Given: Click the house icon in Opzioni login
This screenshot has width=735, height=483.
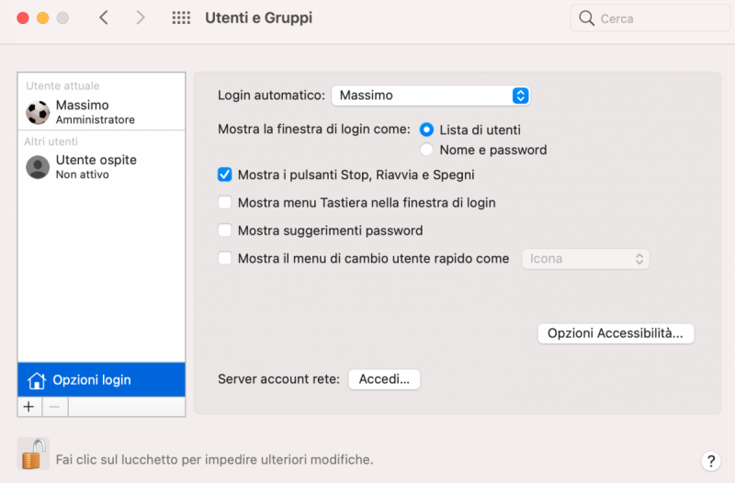Looking at the screenshot, I should tap(37, 380).
